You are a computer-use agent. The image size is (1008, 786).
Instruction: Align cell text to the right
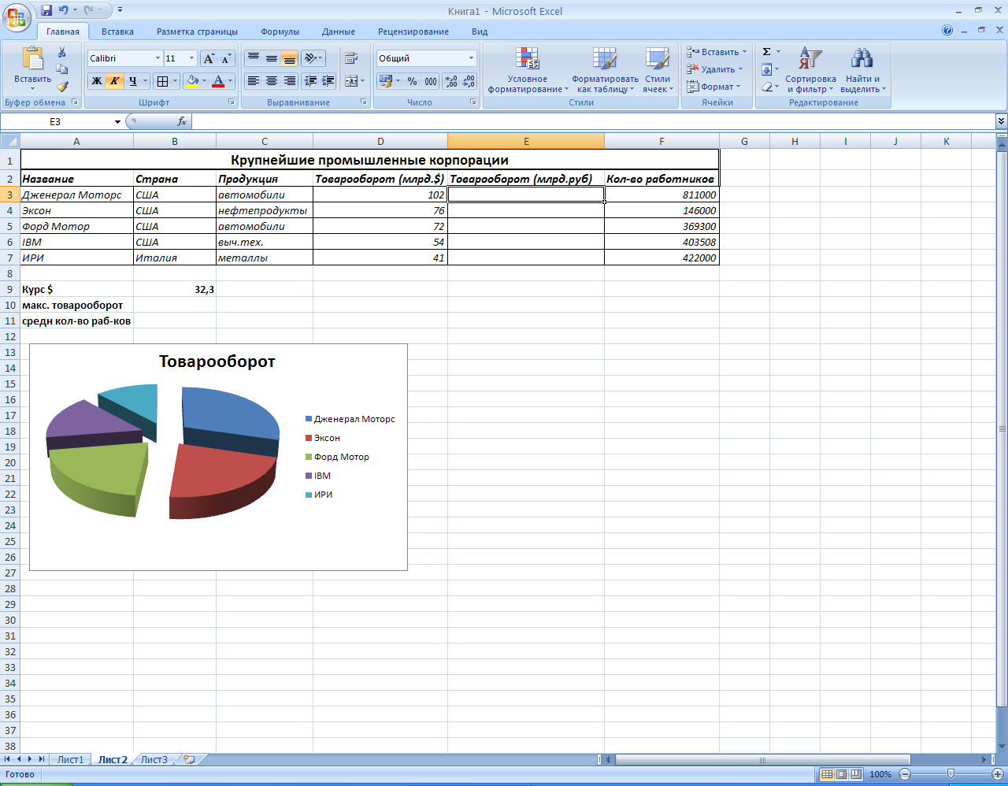(x=289, y=81)
